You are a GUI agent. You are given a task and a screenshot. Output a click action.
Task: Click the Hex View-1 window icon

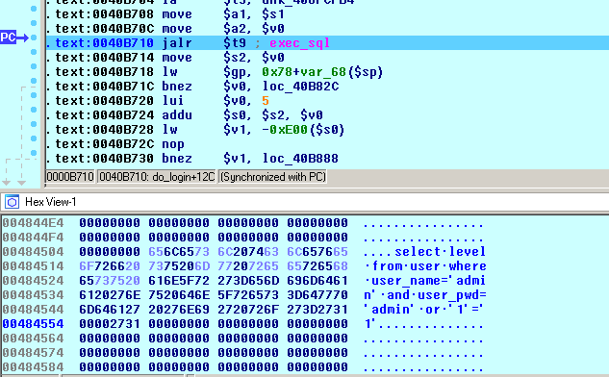click(12, 202)
